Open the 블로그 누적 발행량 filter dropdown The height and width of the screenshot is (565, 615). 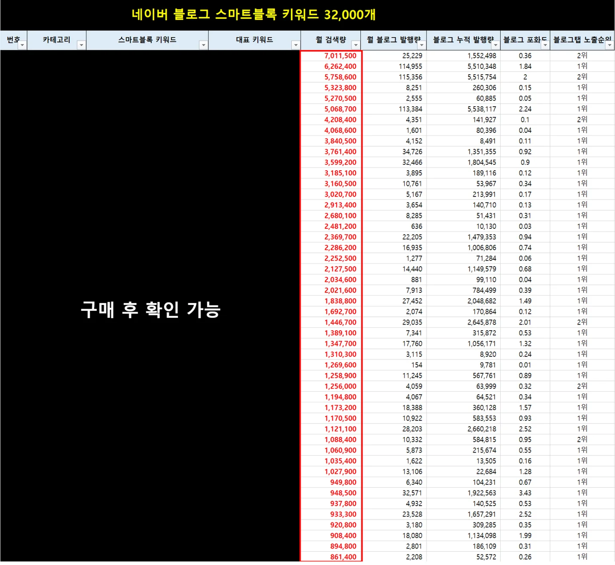pyautogui.click(x=495, y=45)
